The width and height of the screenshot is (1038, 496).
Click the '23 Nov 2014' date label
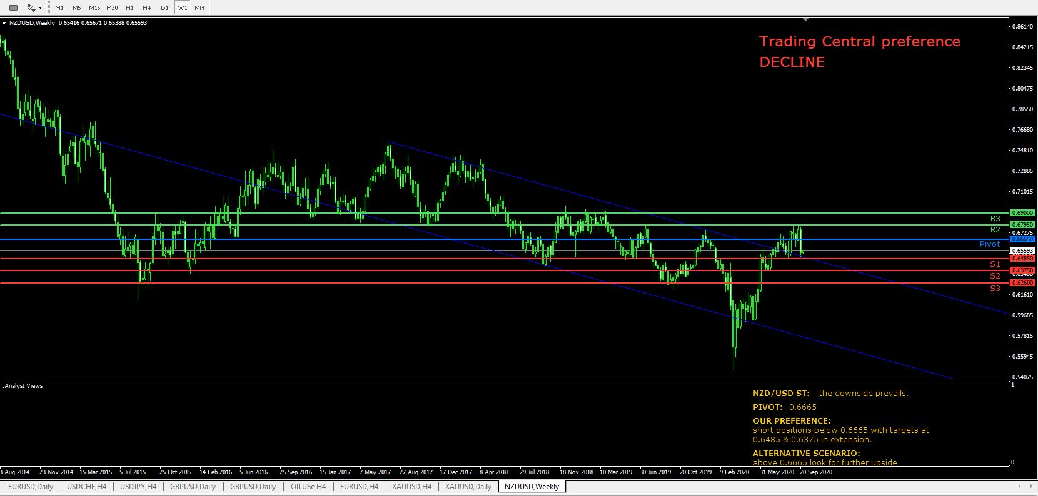pos(56,473)
